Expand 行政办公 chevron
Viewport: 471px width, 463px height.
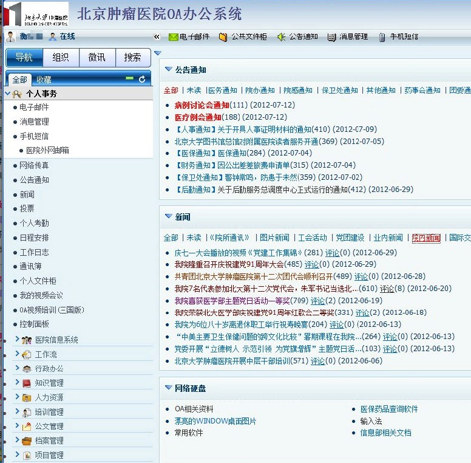[x=18, y=368]
